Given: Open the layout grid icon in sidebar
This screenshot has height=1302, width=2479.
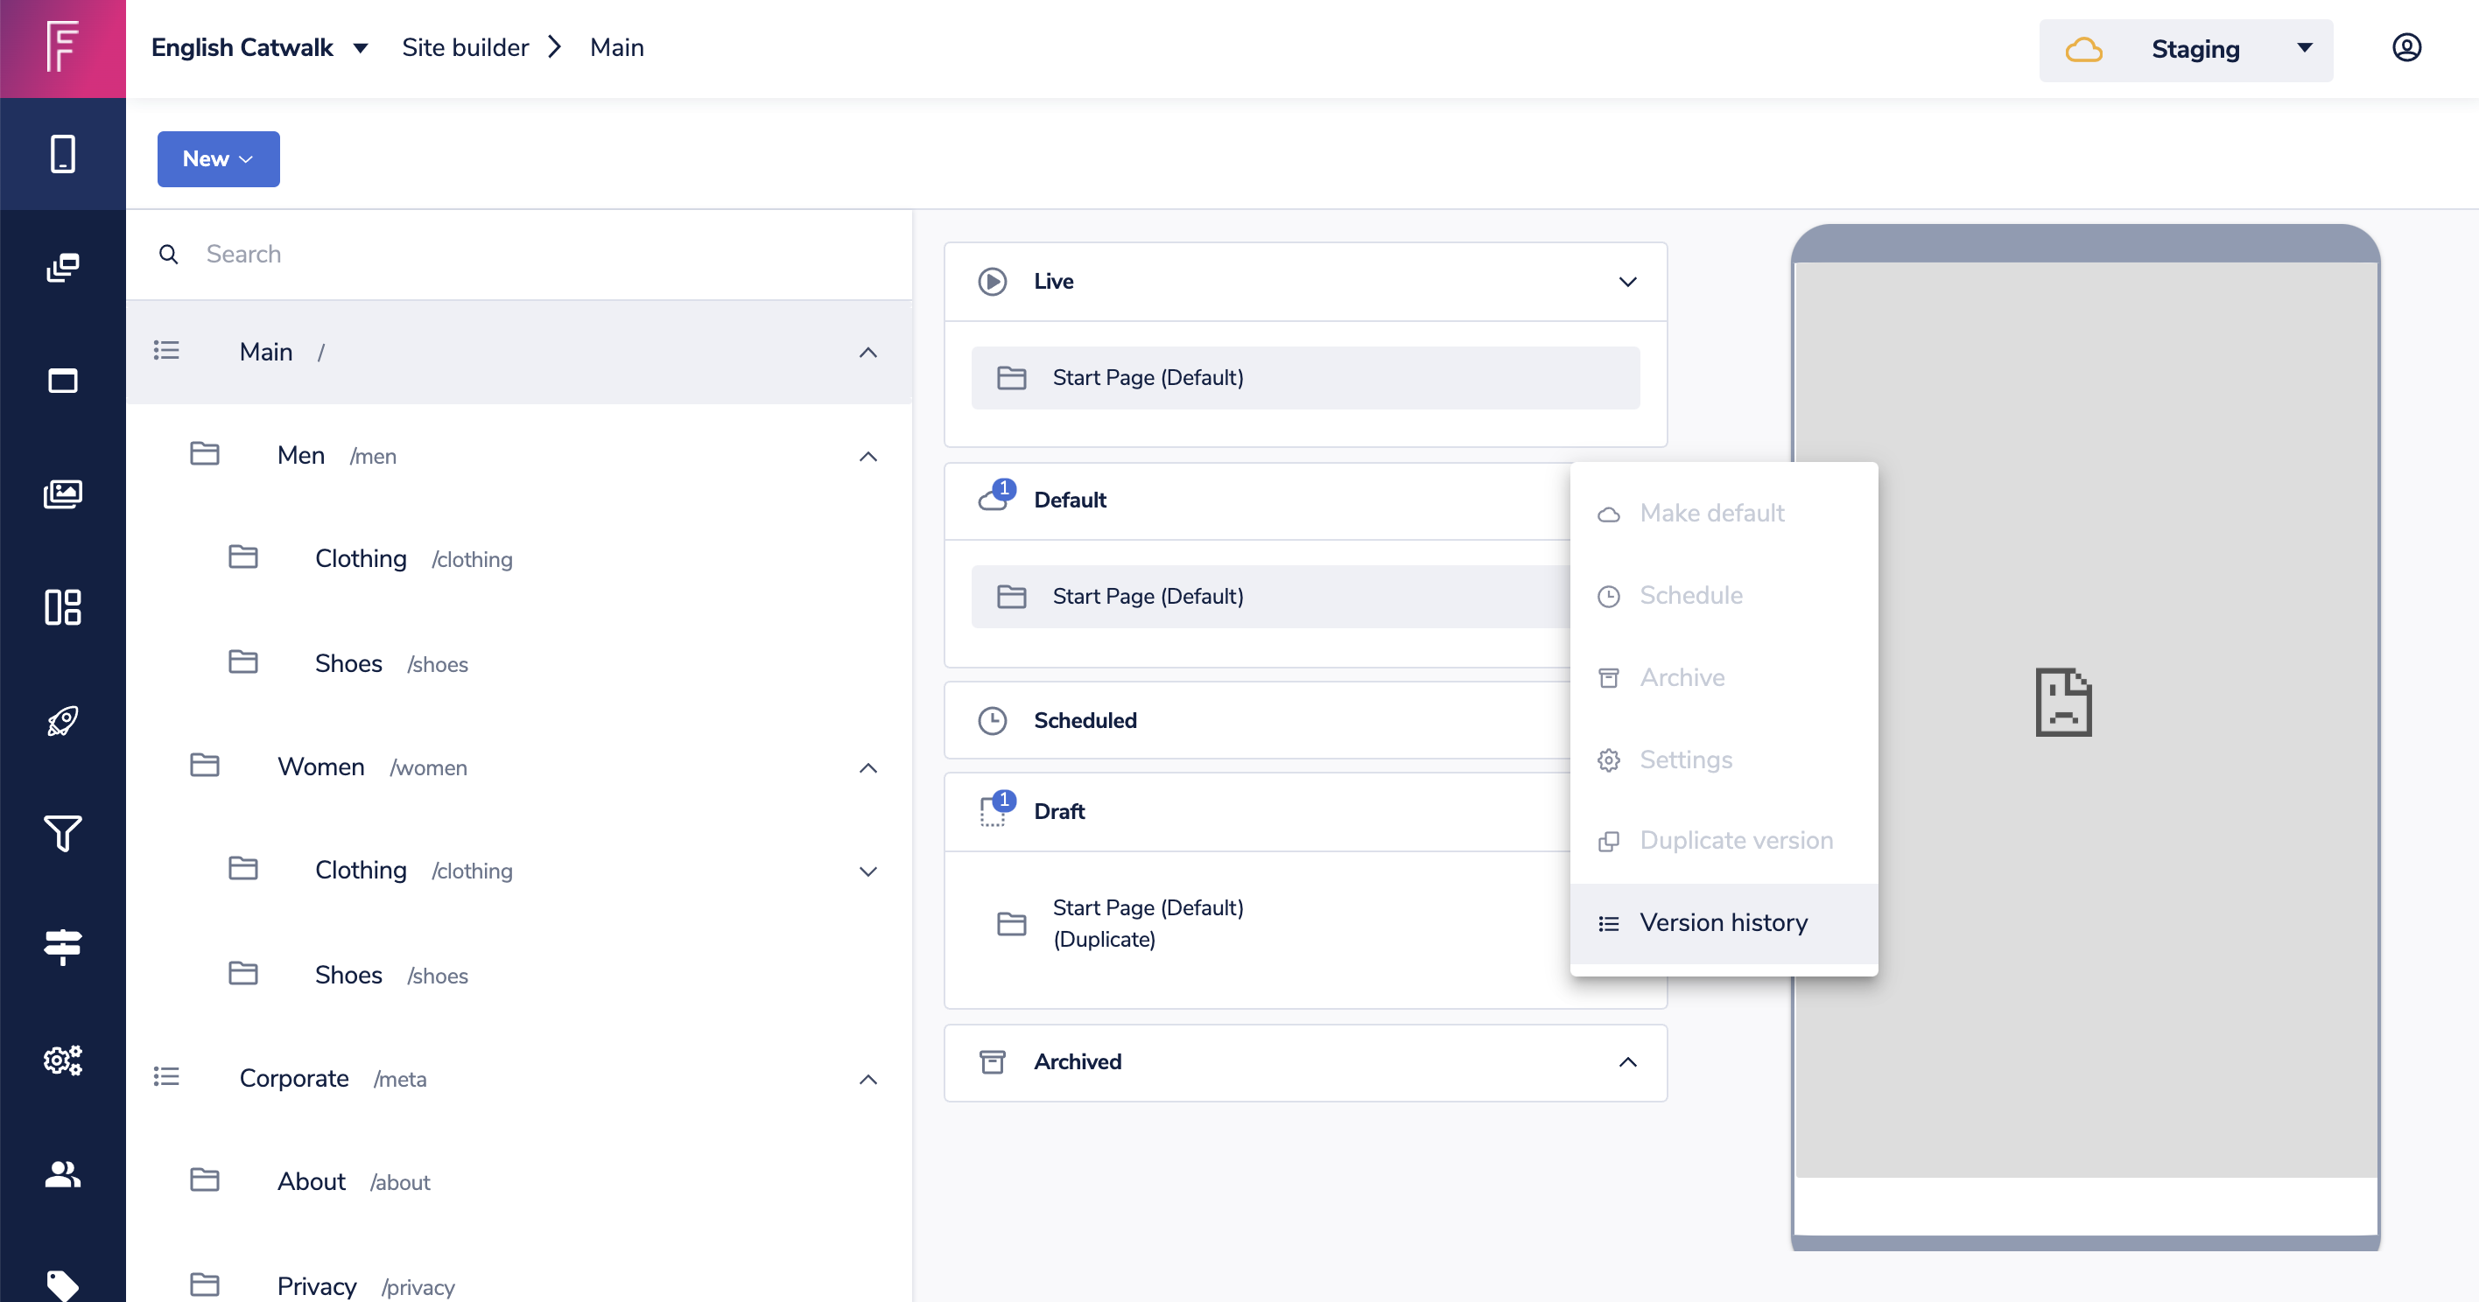Looking at the screenshot, I should tap(62, 607).
